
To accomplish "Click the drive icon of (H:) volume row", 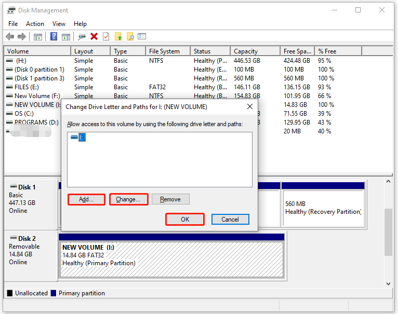I will (x=9, y=61).
